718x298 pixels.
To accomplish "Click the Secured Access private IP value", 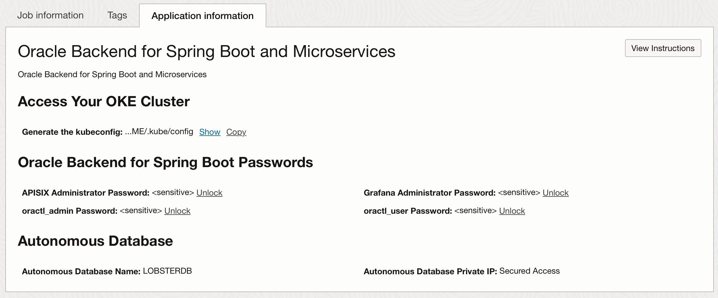I will [x=529, y=271].
